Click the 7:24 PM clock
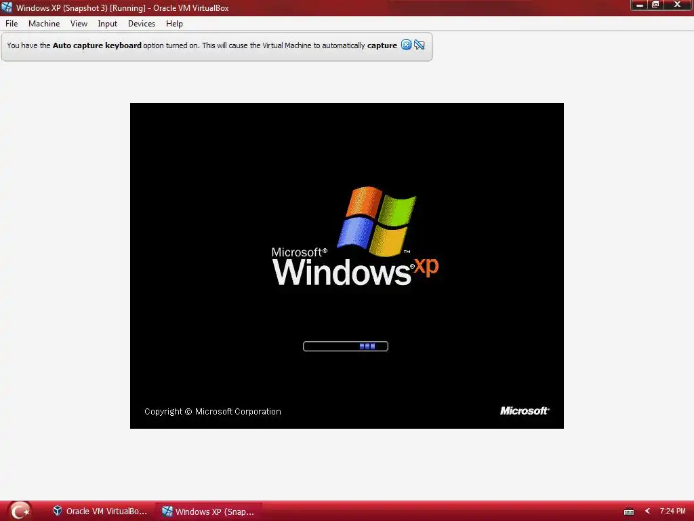This screenshot has height=521, width=694. click(x=672, y=512)
